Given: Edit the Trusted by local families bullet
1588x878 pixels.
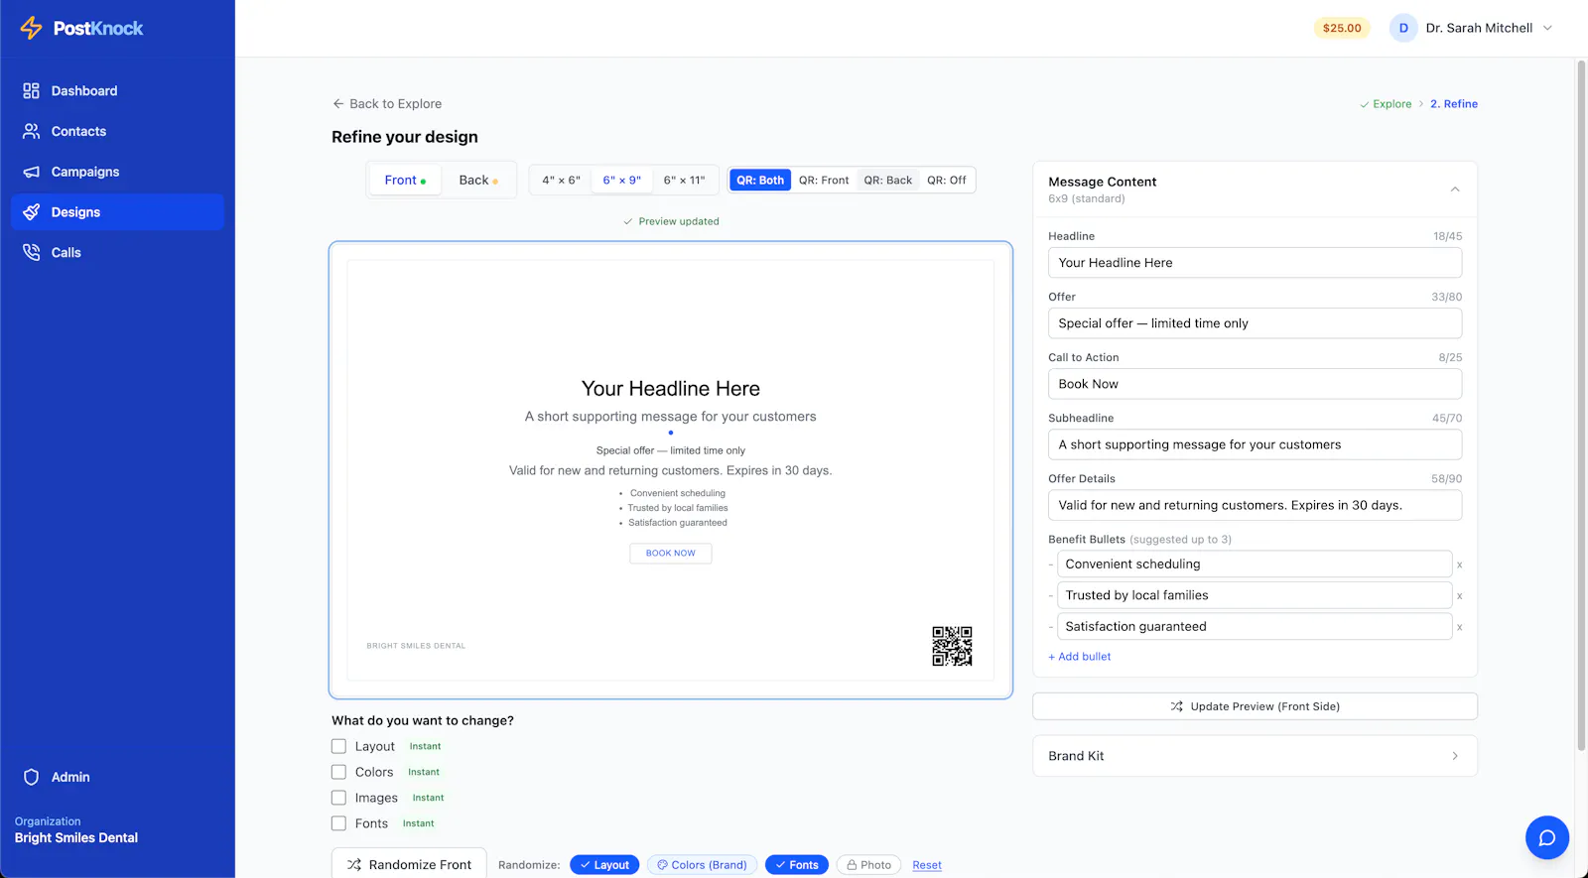Looking at the screenshot, I should click(x=1255, y=595).
